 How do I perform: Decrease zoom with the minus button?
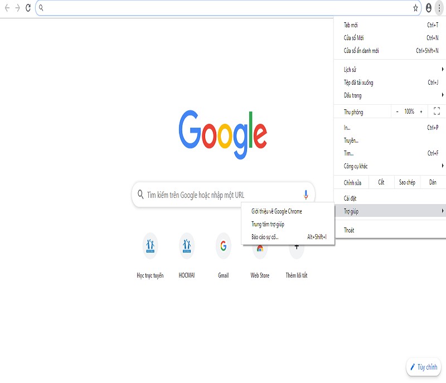pos(397,111)
